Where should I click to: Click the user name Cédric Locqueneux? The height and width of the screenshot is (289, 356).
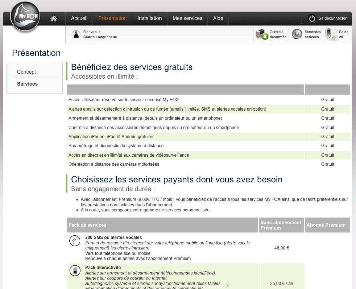coord(100,37)
